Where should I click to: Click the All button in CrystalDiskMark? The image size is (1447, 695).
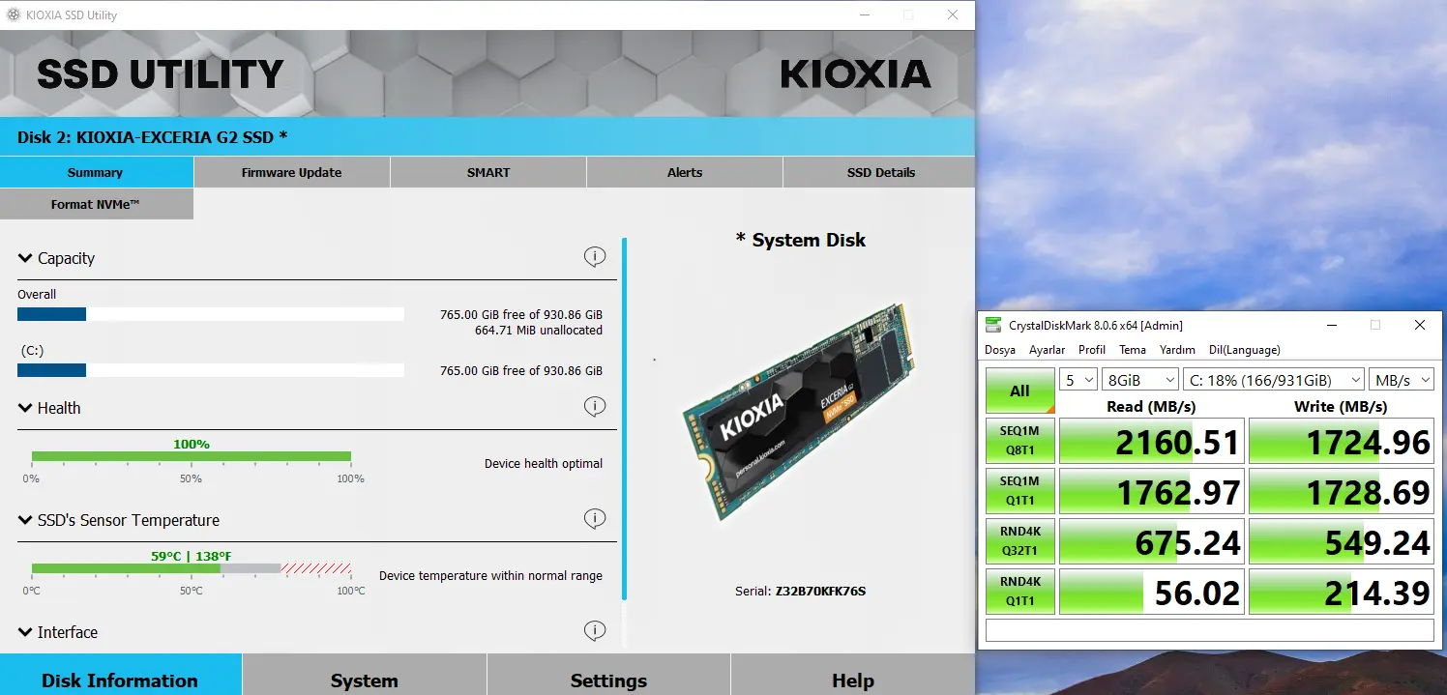(1020, 391)
